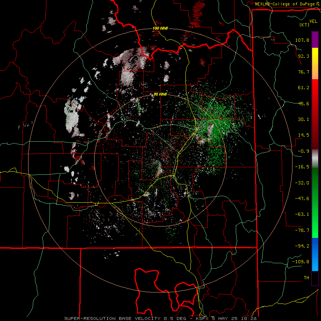Pick the red segment of the color bar
Image resolution: width=321 pixels, height=321 pixels.
[315, 114]
